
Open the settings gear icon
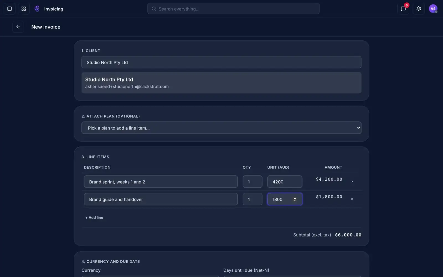(419, 9)
